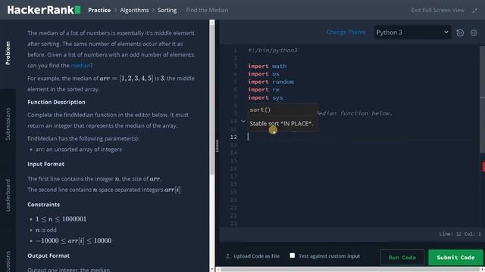
Task: Click the exit full screen arrows icon
Action: (x=475, y=10)
